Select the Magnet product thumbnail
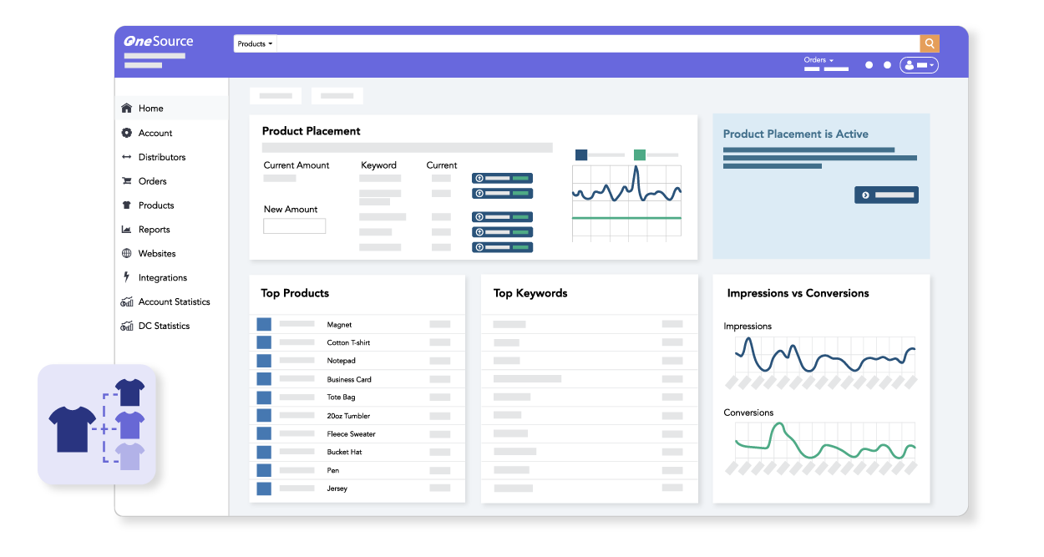 pyautogui.click(x=264, y=324)
